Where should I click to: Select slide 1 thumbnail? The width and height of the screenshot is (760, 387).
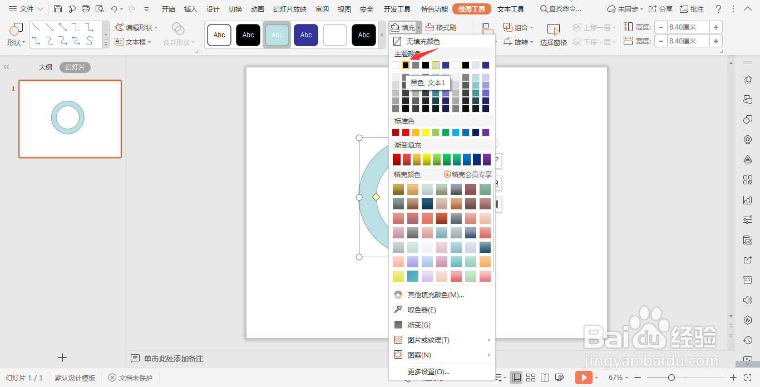70,119
